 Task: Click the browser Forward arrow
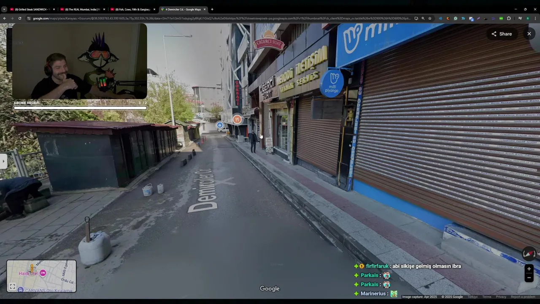coord(12,18)
